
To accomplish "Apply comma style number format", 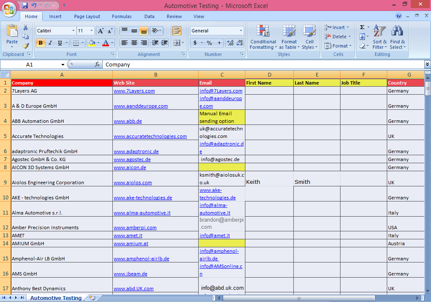I will tap(219, 42).
